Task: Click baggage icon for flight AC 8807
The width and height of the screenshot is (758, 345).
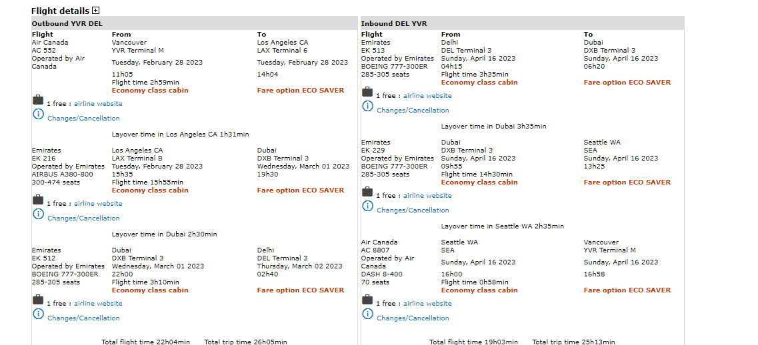Action: click(x=367, y=300)
